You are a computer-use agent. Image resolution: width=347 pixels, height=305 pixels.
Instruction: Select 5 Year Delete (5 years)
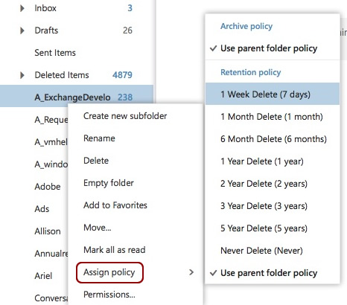264,228
